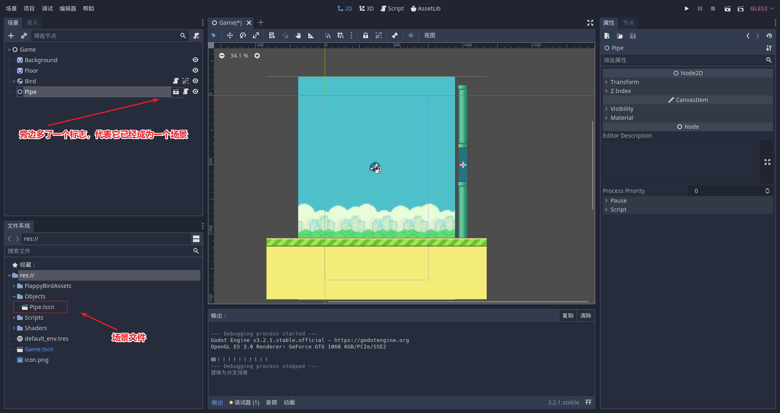Click the 筛选节点 filter field
Screen dimensions: 780x413
[x=110, y=36]
